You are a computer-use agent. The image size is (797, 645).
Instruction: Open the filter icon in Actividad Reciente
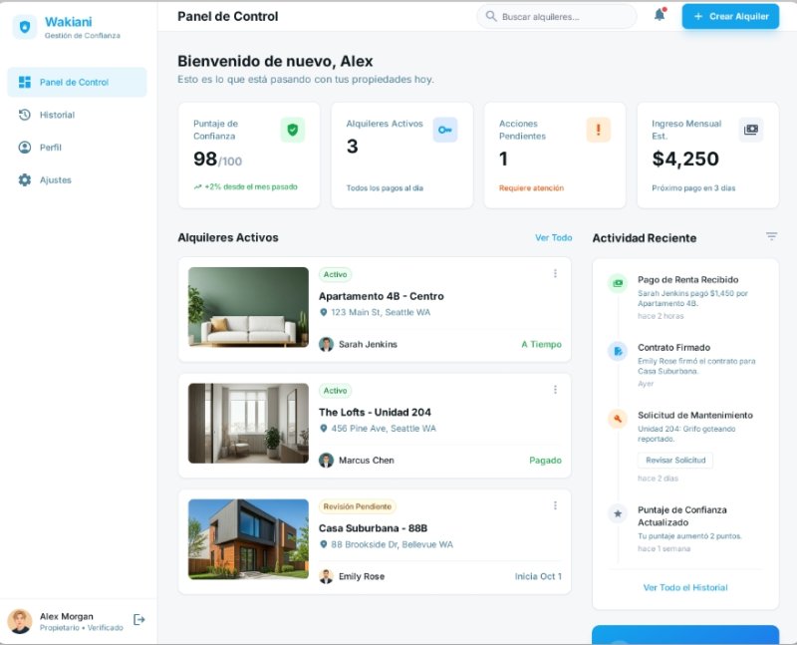point(771,236)
